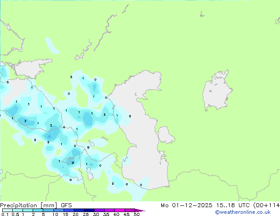This screenshot has height=216, width=280.
Task: Click the "25" legend scale label
Action: (x=86, y=214)
